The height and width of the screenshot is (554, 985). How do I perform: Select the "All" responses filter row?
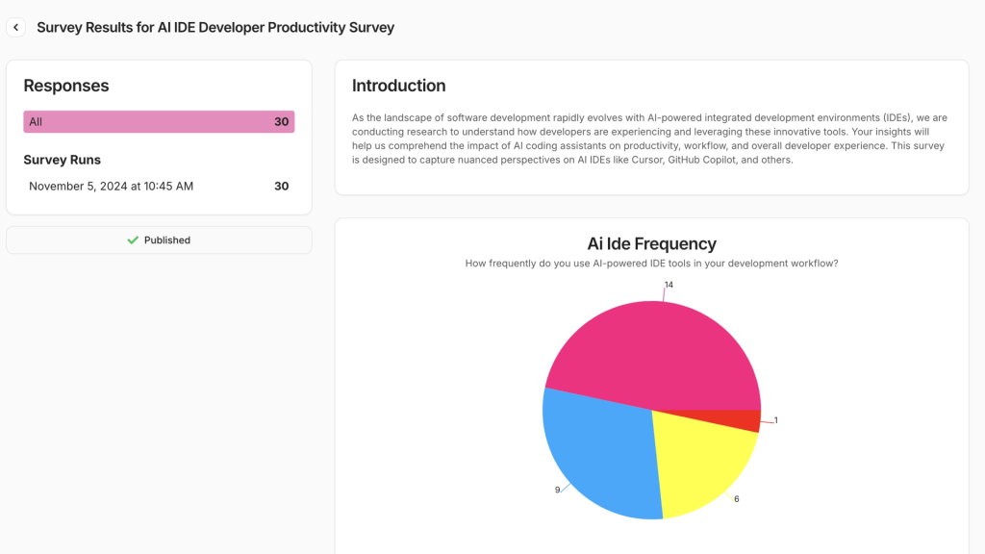click(x=159, y=122)
